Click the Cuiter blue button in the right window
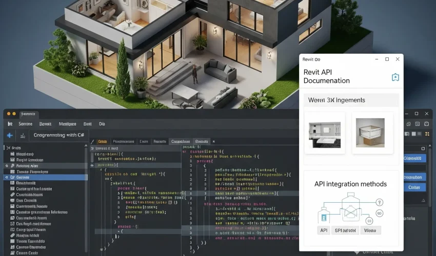 [414, 187]
